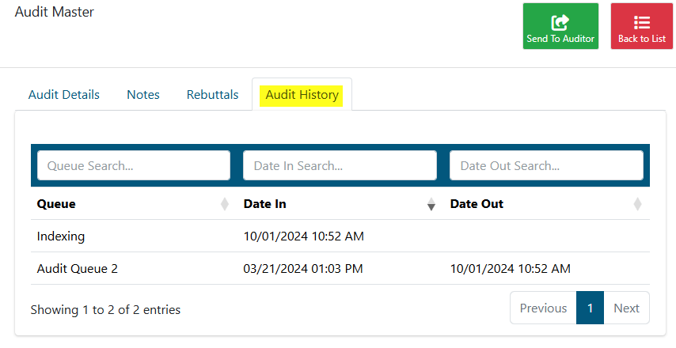Click the Back to List button label
Screen dimensions: 676x348
[x=642, y=39]
